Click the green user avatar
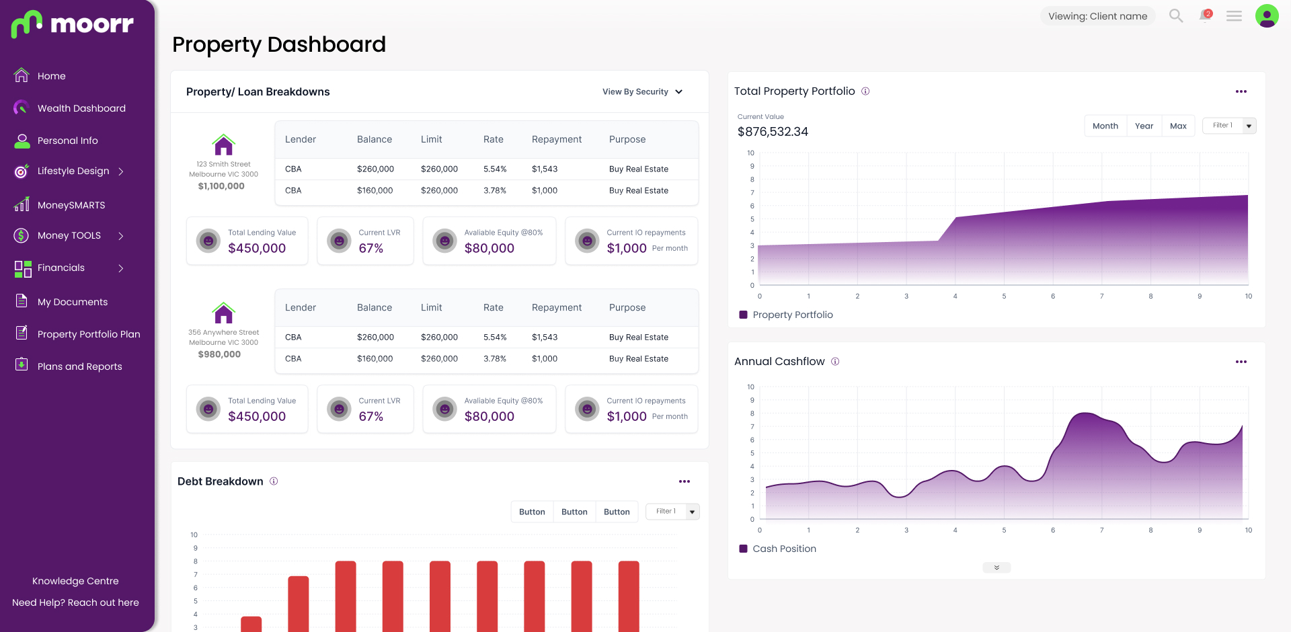1291x632 pixels. point(1267,15)
